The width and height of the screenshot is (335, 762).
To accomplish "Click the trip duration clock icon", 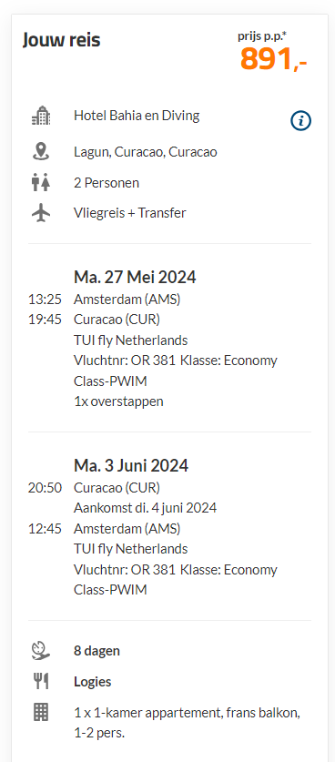I will click(x=41, y=651).
